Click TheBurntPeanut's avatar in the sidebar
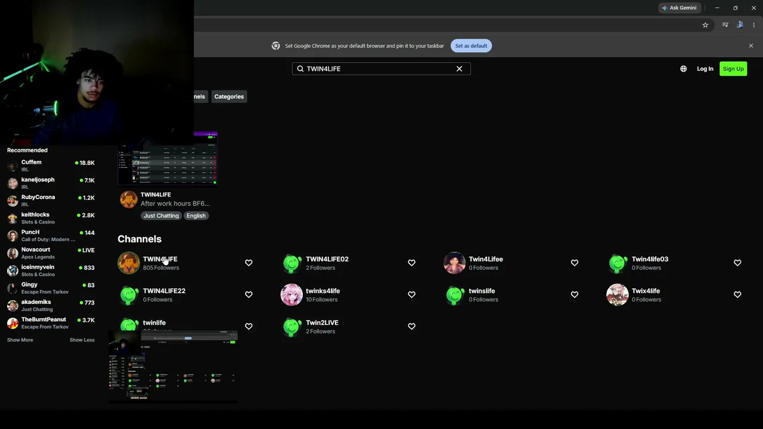This screenshot has height=429, width=763. click(13, 324)
